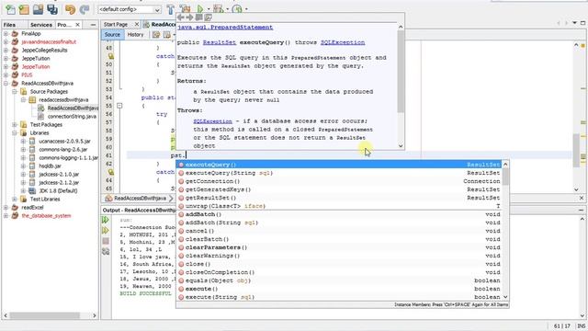Viewport: 588px width, 331px height.
Task: Expand the FinalApp project
Action: tap(6, 33)
